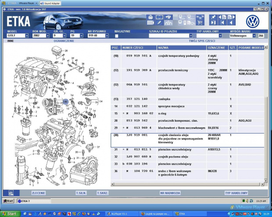Click the OZNACZENIE column header

click(x=217, y=48)
